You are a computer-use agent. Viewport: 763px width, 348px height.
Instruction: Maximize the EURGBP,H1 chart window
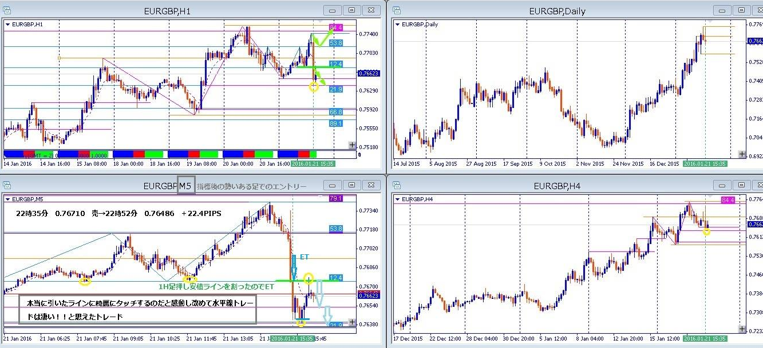(351, 10)
